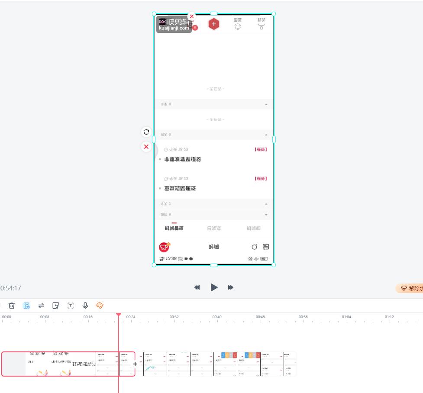Click the 移除水印 remove watermark button

point(410,288)
